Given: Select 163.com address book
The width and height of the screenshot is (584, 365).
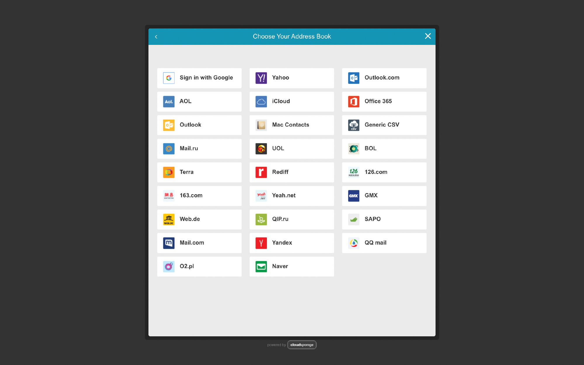Looking at the screenshot, I should point(199,195).
